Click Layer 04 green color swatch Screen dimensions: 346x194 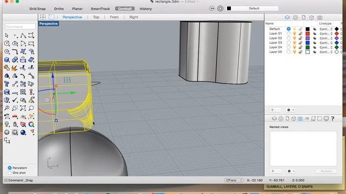coord(308,47)
